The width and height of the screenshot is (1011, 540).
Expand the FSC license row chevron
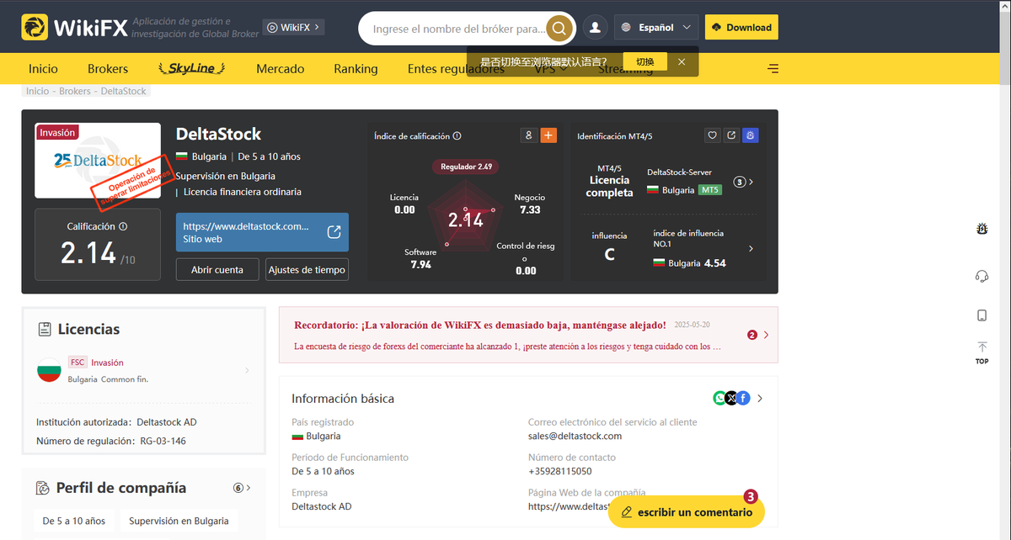[247, 370]
